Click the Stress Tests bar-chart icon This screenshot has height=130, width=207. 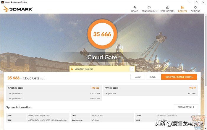coord(167,7)
